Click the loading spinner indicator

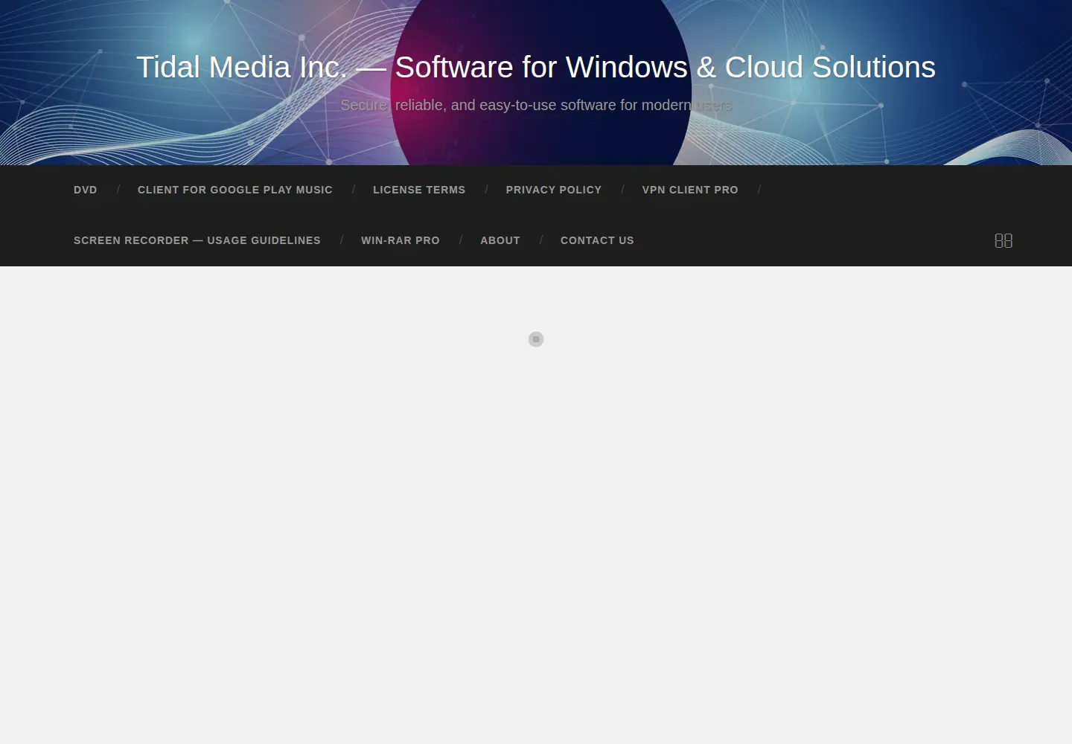[x=536, y=339]
